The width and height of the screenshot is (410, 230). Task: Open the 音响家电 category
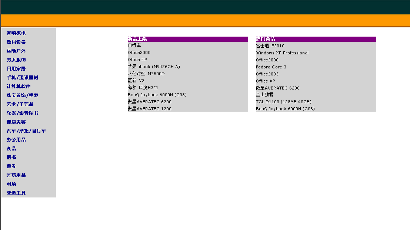[16, 33]
